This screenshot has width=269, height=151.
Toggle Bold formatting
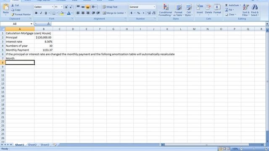pyautogui.click(x=36, y=13)
